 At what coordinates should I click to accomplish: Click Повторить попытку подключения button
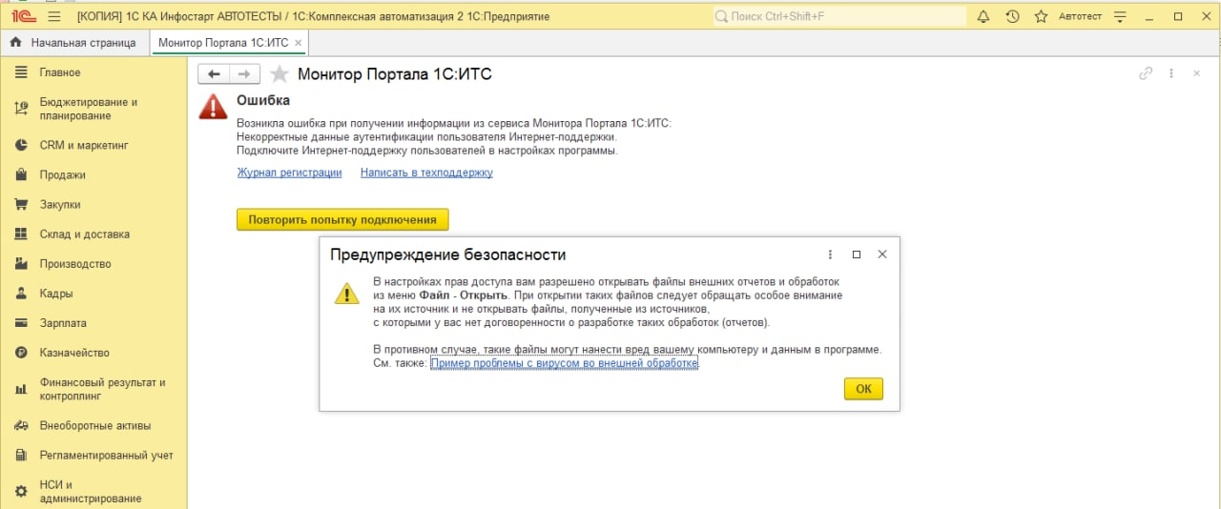click(342, 219)
